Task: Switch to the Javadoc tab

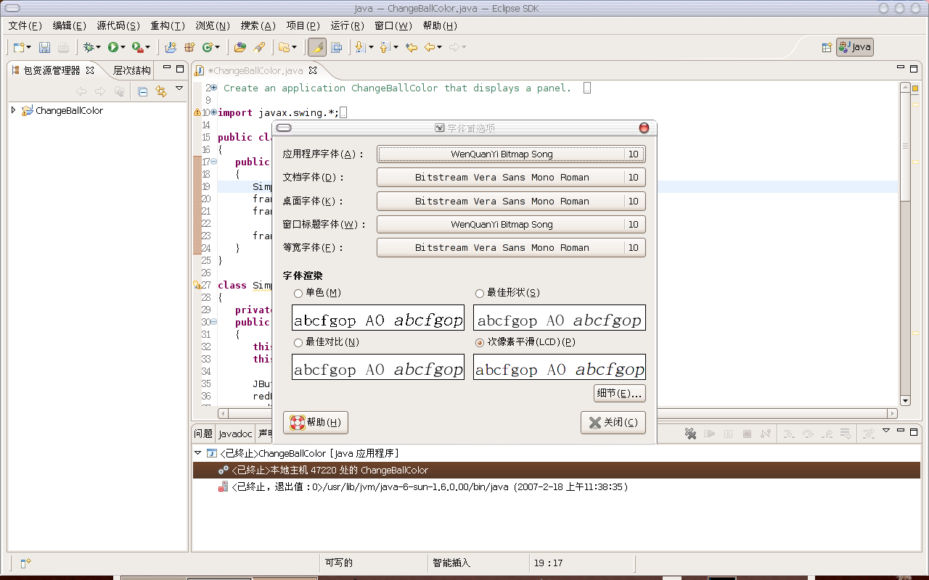Action: (x=235, y=434)
